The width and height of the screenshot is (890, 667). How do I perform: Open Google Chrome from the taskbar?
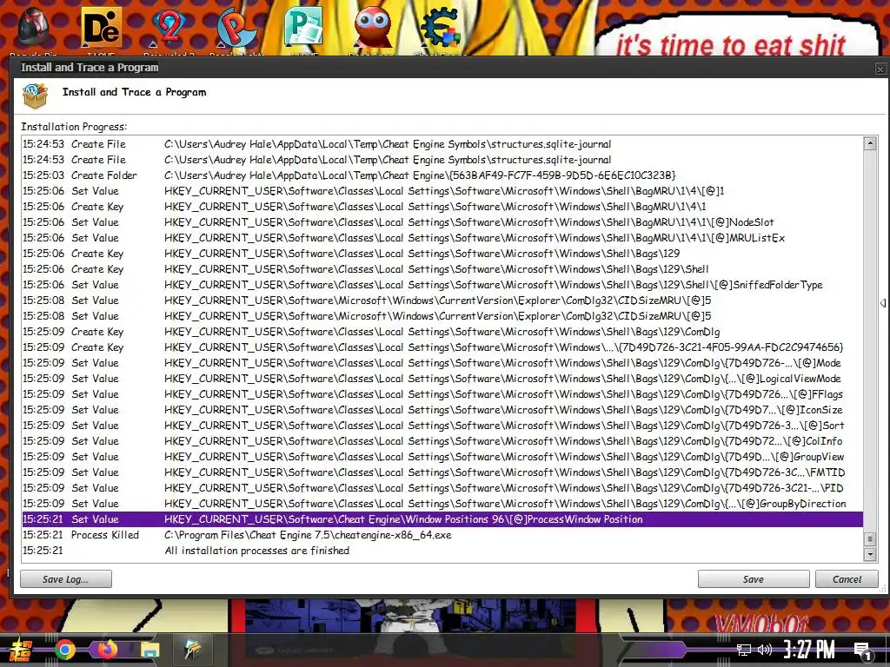(x=64, y=650)
